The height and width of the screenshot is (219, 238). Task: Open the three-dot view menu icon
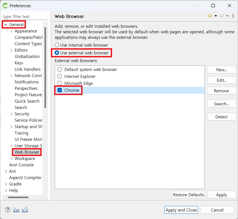[233, 16]
